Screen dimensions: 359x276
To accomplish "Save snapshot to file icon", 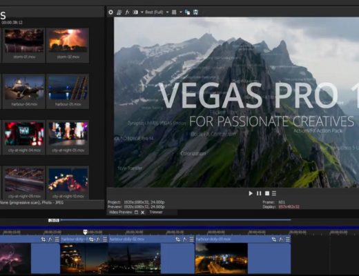I will (x=195, y=12).
